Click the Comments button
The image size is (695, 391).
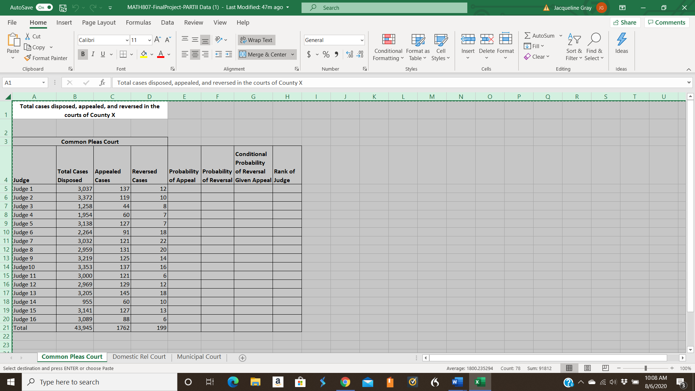pos(666,22)
